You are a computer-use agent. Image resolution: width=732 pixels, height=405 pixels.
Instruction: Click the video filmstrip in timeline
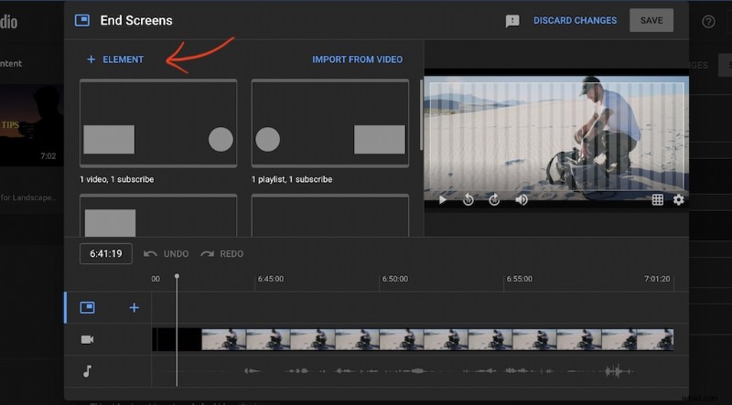click(x=413, y=339)
